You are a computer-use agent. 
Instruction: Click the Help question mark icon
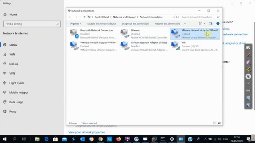[218, 23]
